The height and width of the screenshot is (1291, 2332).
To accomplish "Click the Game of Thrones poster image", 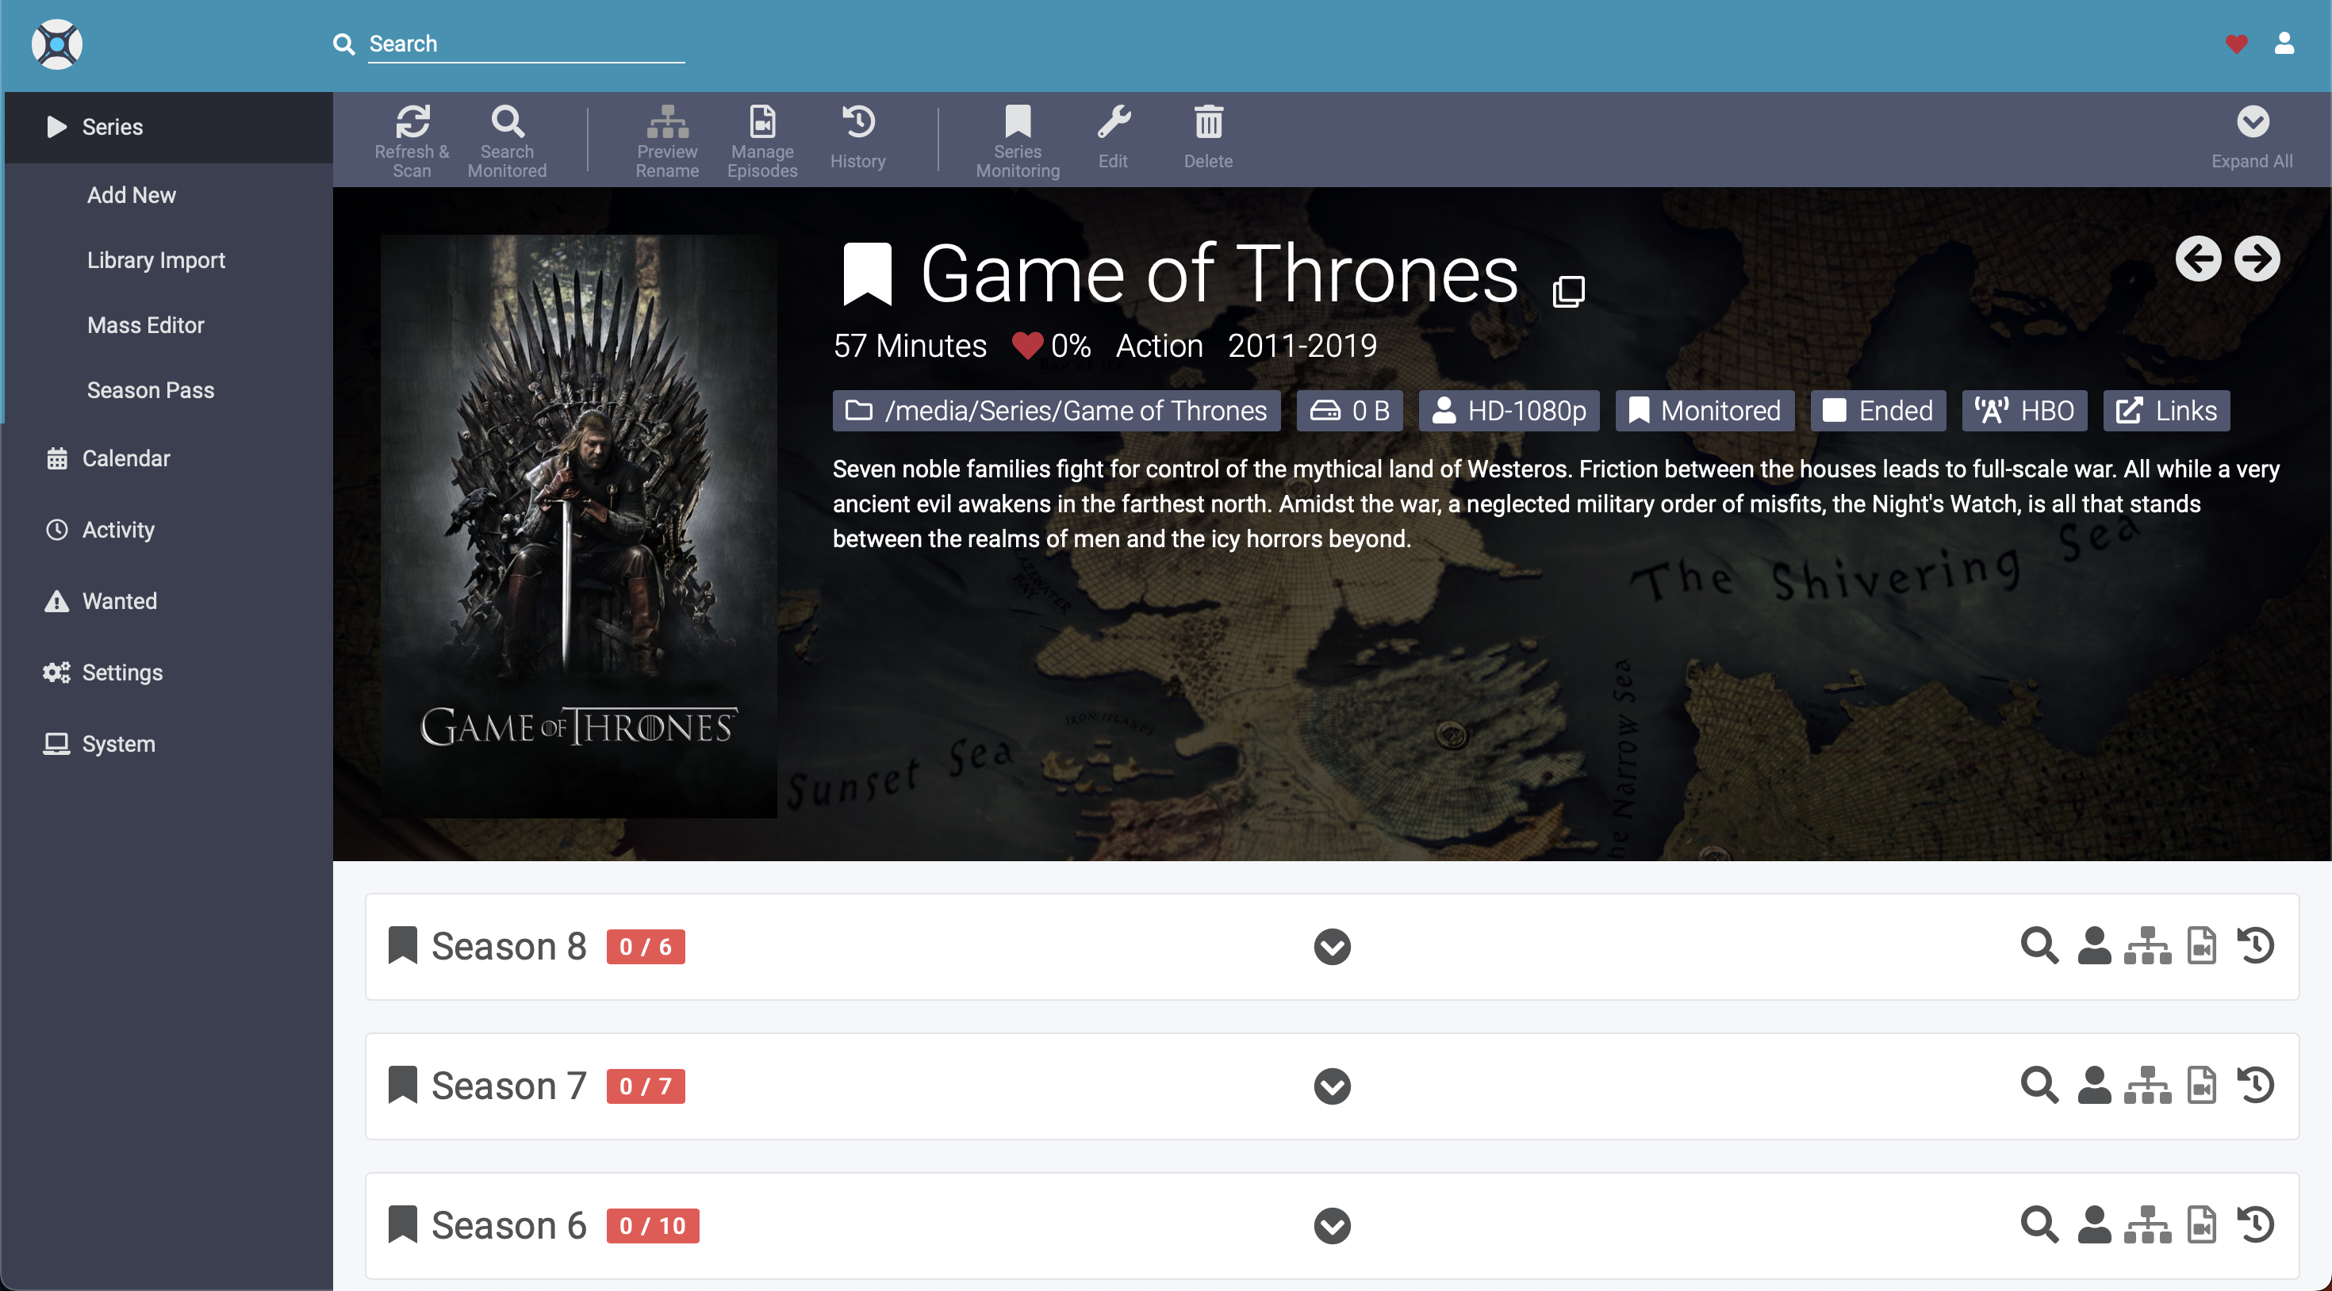I will click(x=578, y=526).
